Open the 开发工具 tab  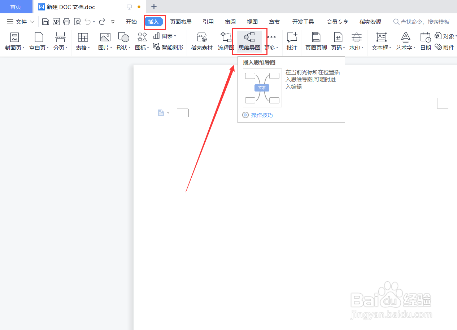pos(303,22)
